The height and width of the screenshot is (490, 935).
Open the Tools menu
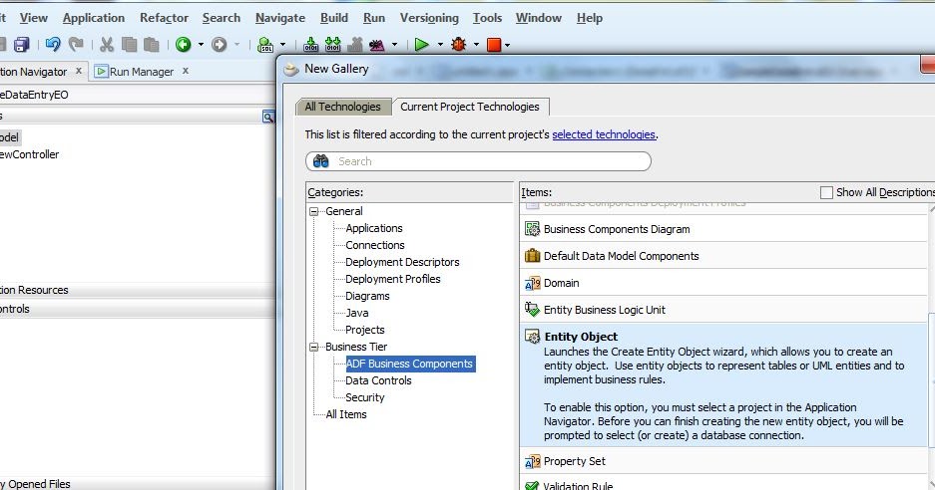[x=487, y=18]
